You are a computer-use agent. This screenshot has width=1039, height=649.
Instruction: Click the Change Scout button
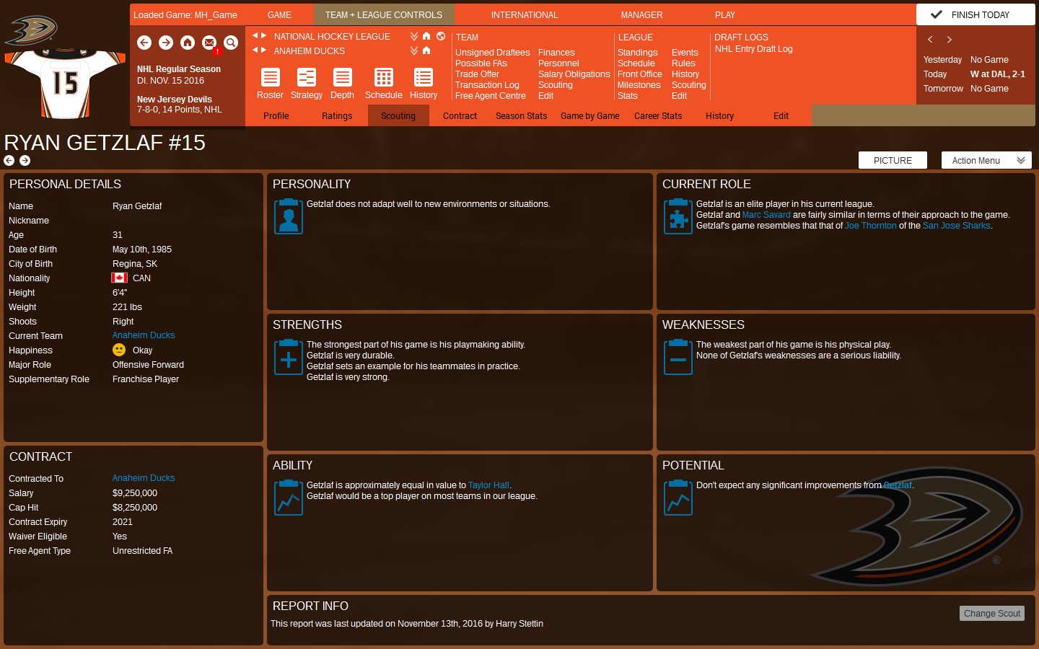point(991,614)
